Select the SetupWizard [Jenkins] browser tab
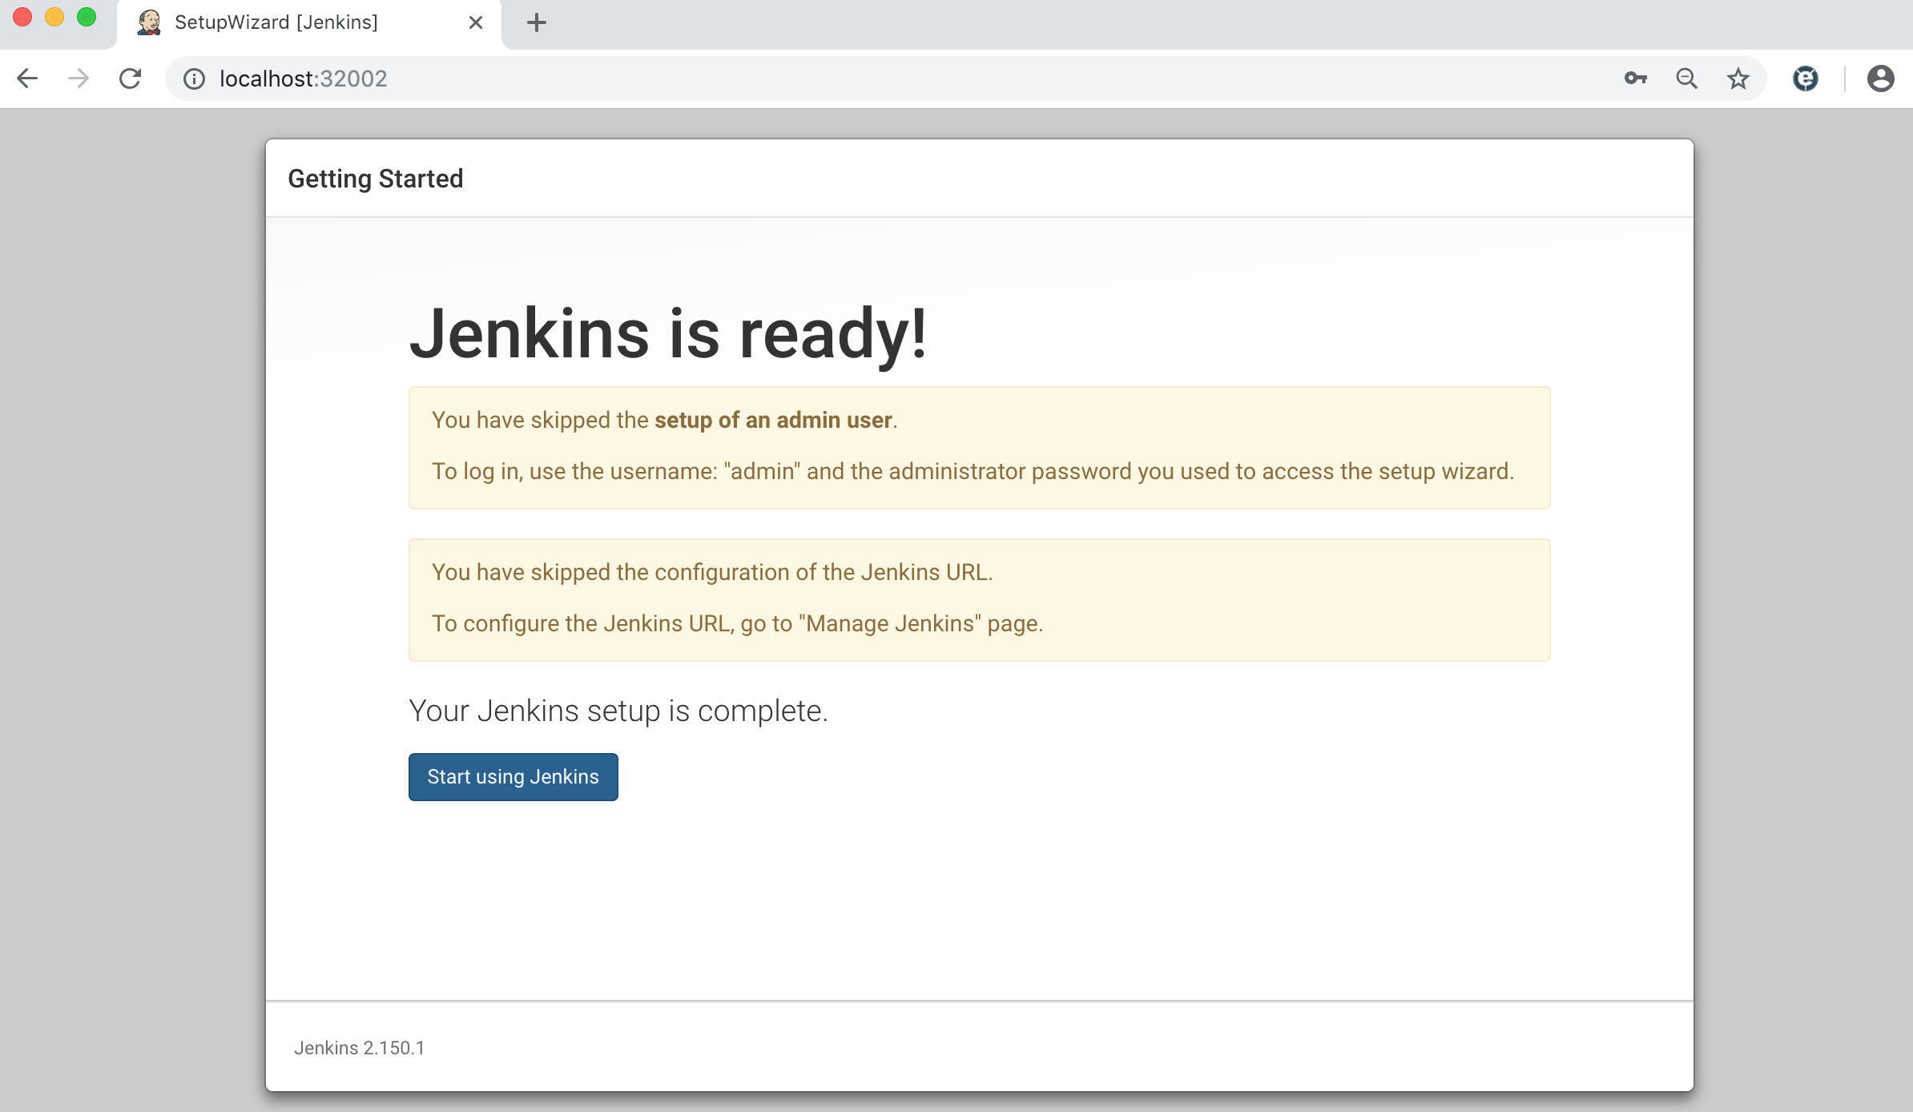 point(276,22)
